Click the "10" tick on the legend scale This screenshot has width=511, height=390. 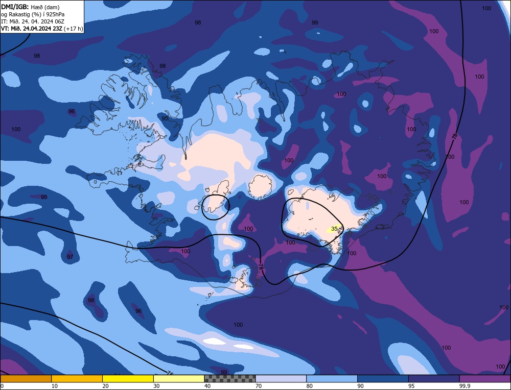point(54,386)
